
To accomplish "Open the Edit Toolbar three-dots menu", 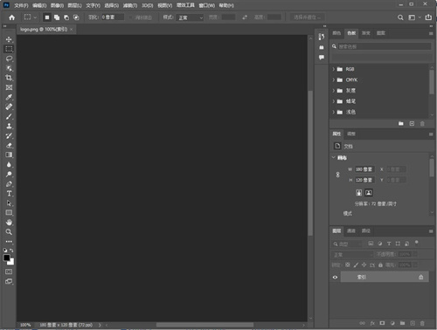I will (x=9, y=242).
